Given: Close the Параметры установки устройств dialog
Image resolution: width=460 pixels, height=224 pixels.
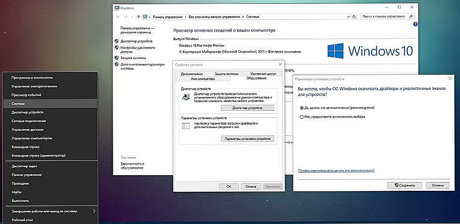Looking at the screenshot, I should pyautogui.click(x=450, y=79).
